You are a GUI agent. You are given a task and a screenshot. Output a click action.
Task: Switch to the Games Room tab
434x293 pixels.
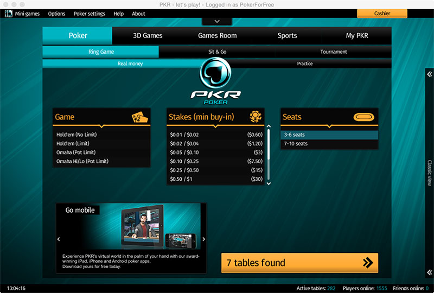pos(217,36)
